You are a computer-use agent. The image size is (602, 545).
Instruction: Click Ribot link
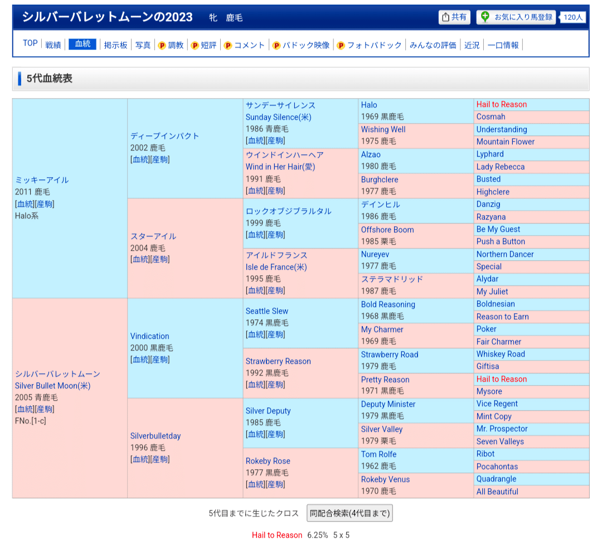coord(486,454)
